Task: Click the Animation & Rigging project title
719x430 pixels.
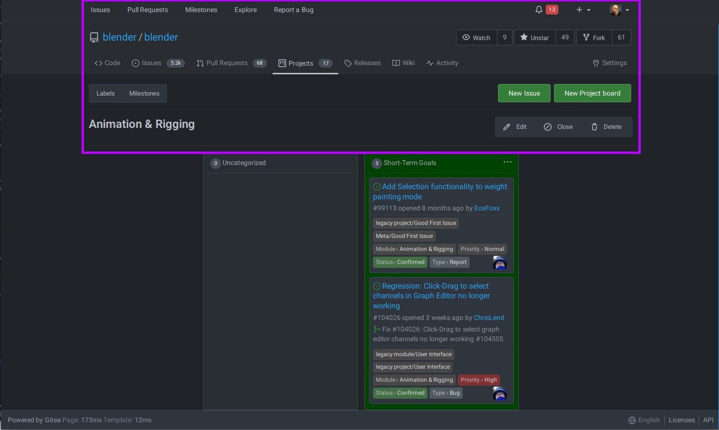Action: tap(142, 124)
